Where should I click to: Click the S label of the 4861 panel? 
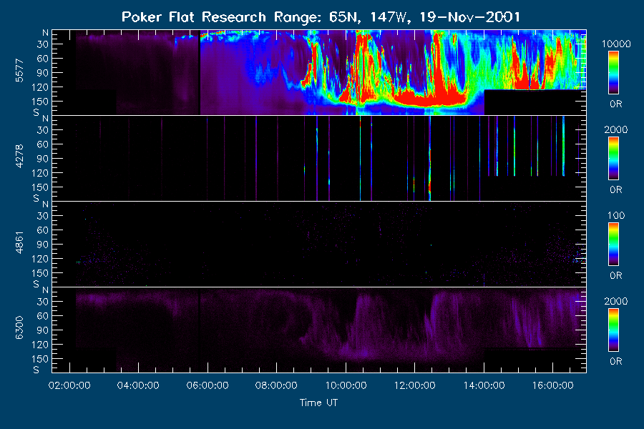pos(36,284)
